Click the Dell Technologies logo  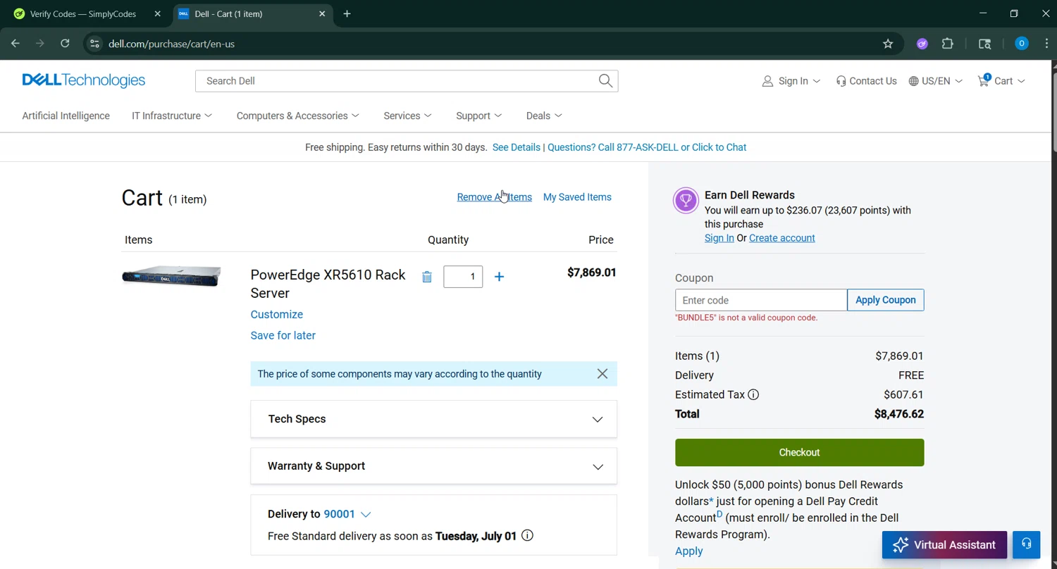click(x=83, y=80)
